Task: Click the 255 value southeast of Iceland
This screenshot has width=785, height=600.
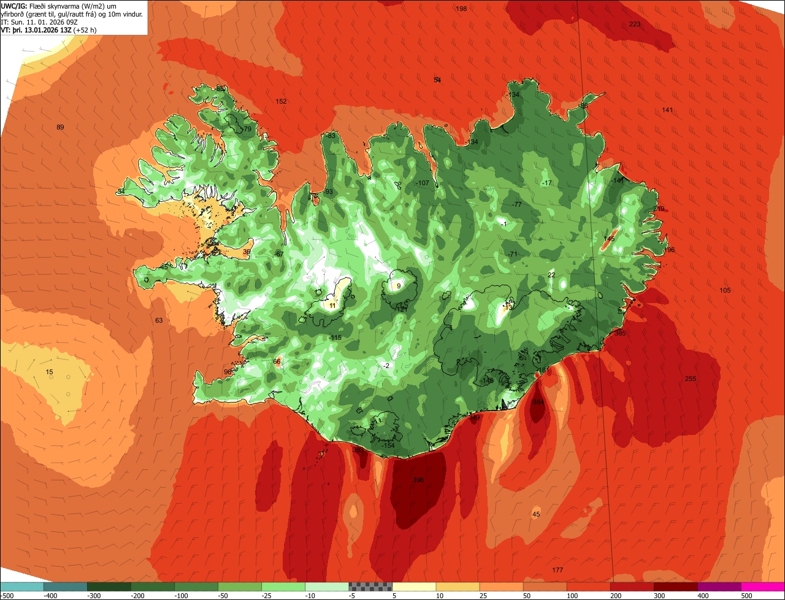Action: [691, 379]
